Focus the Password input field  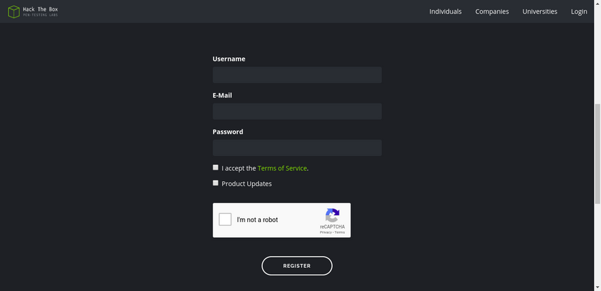tap(297, 148)
